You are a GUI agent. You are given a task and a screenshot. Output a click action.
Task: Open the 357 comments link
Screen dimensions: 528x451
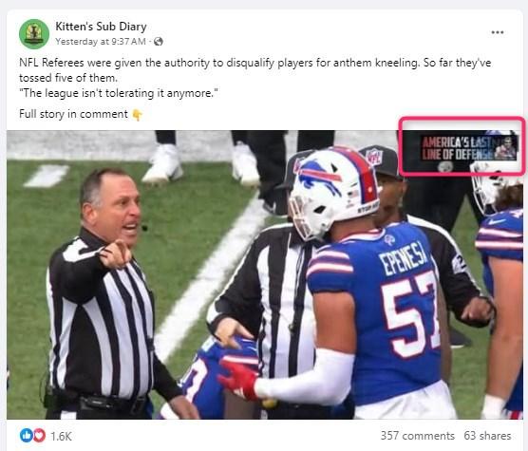pyautogui.click(x=418, y=436)
